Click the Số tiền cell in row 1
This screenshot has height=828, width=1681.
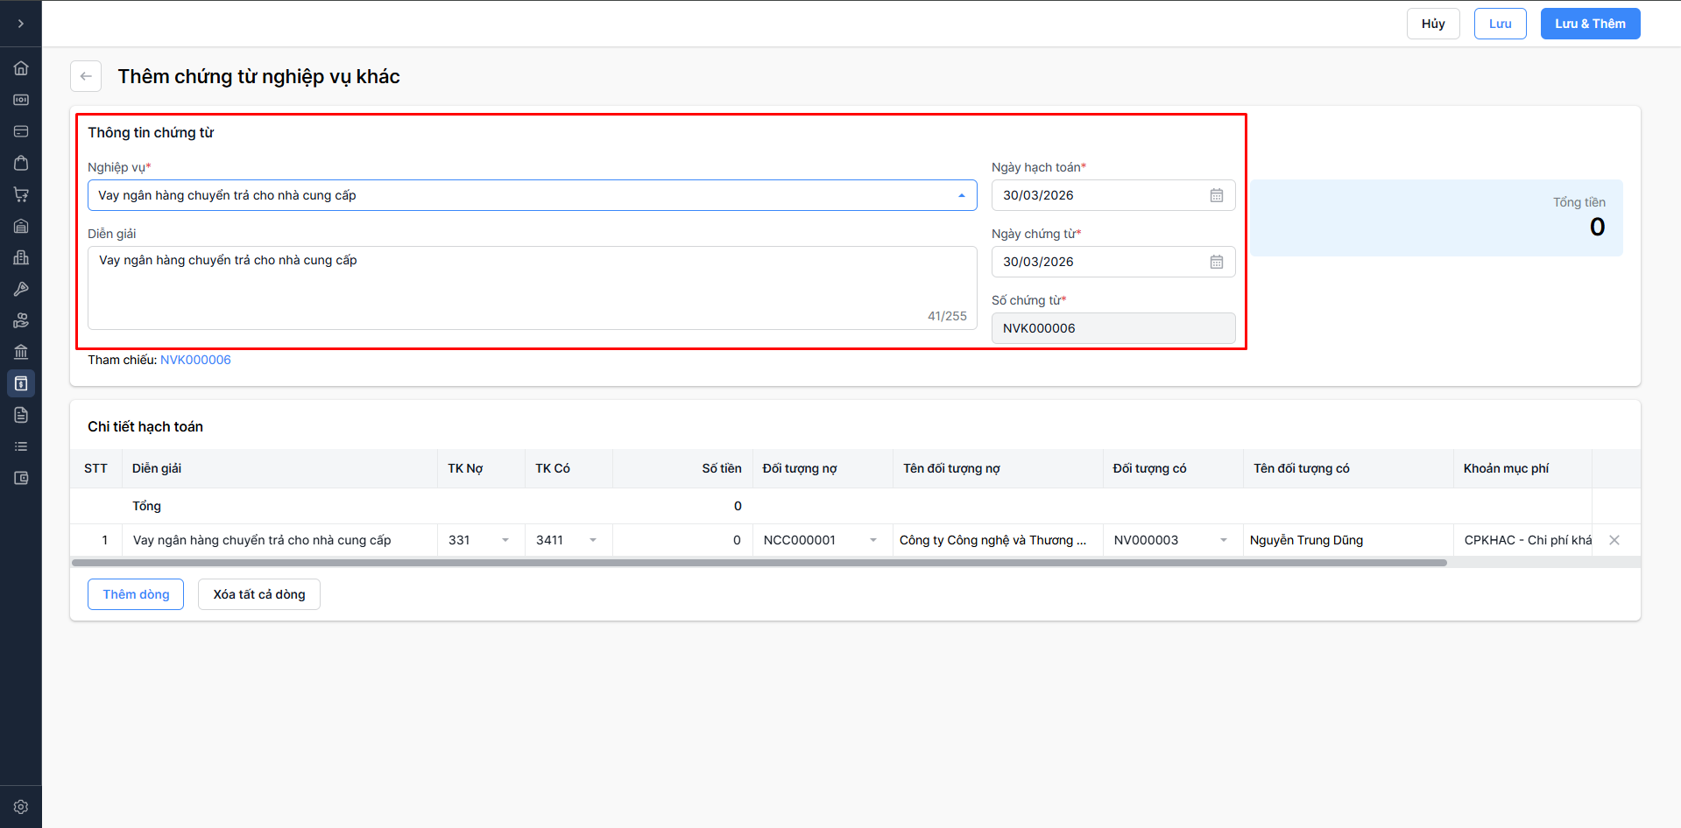pos(682,540)
